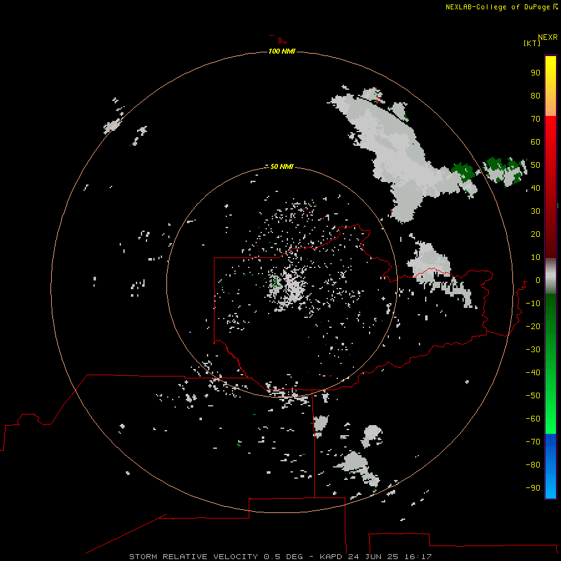
Task: Click the 0 value on velocity scale
Action: [x=538, y=280]
